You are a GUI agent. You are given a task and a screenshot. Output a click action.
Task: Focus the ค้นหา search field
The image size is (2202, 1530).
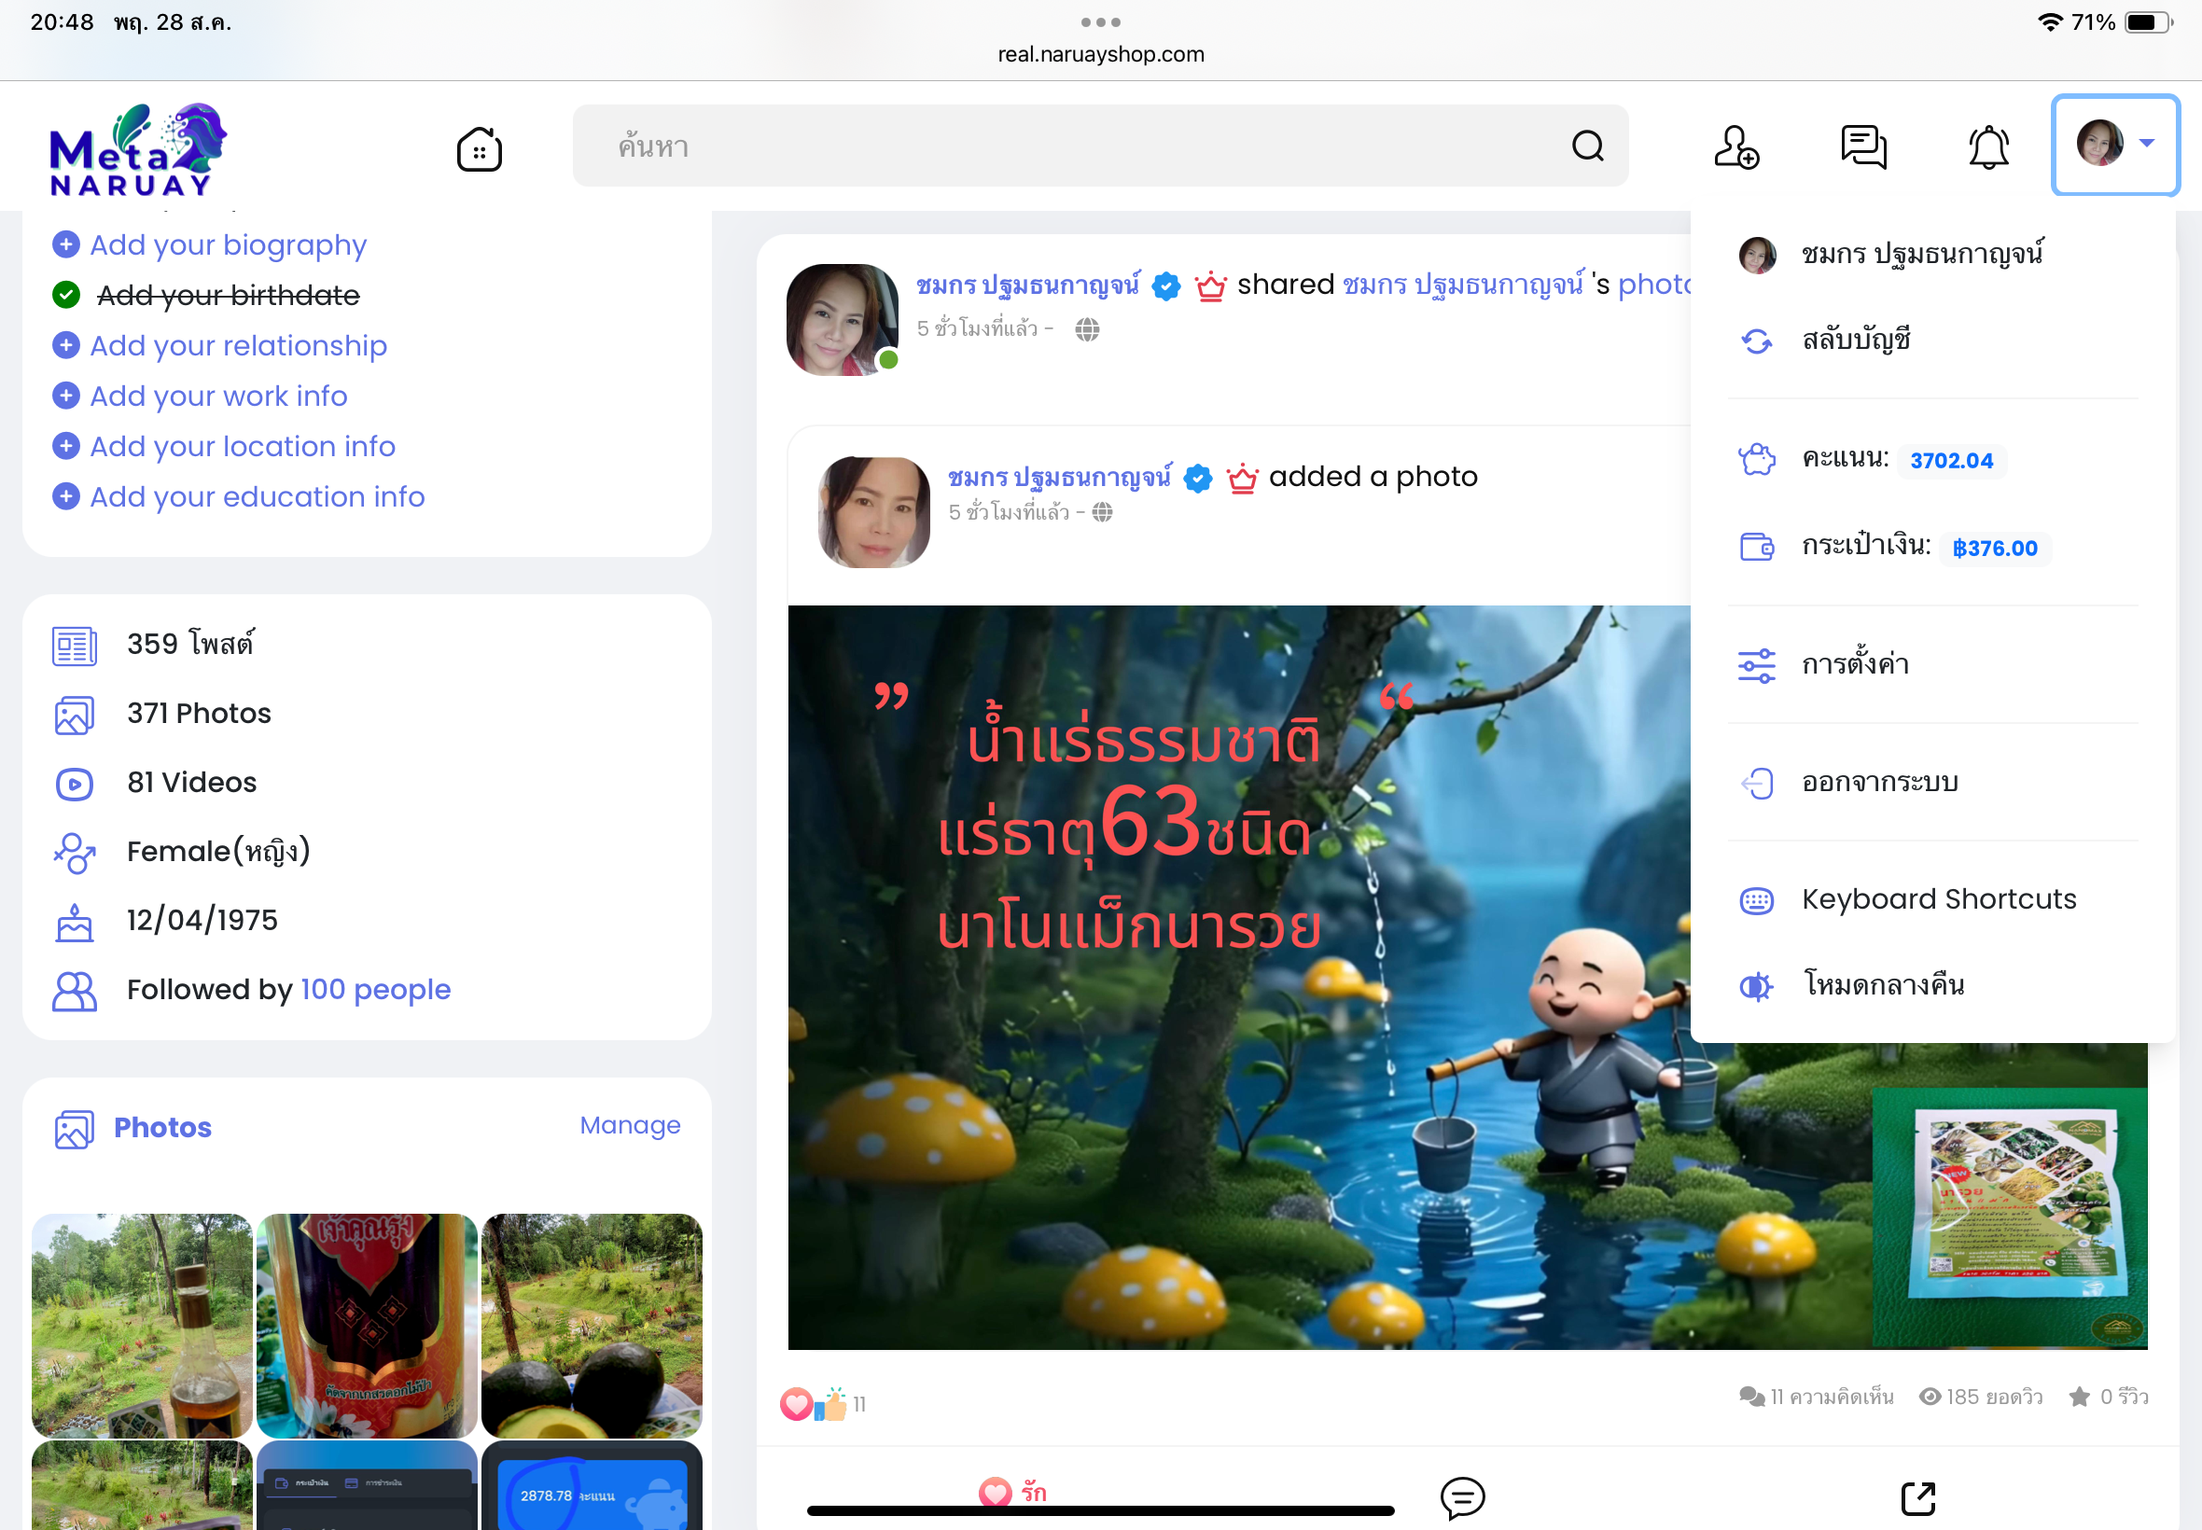(1100, 146)
